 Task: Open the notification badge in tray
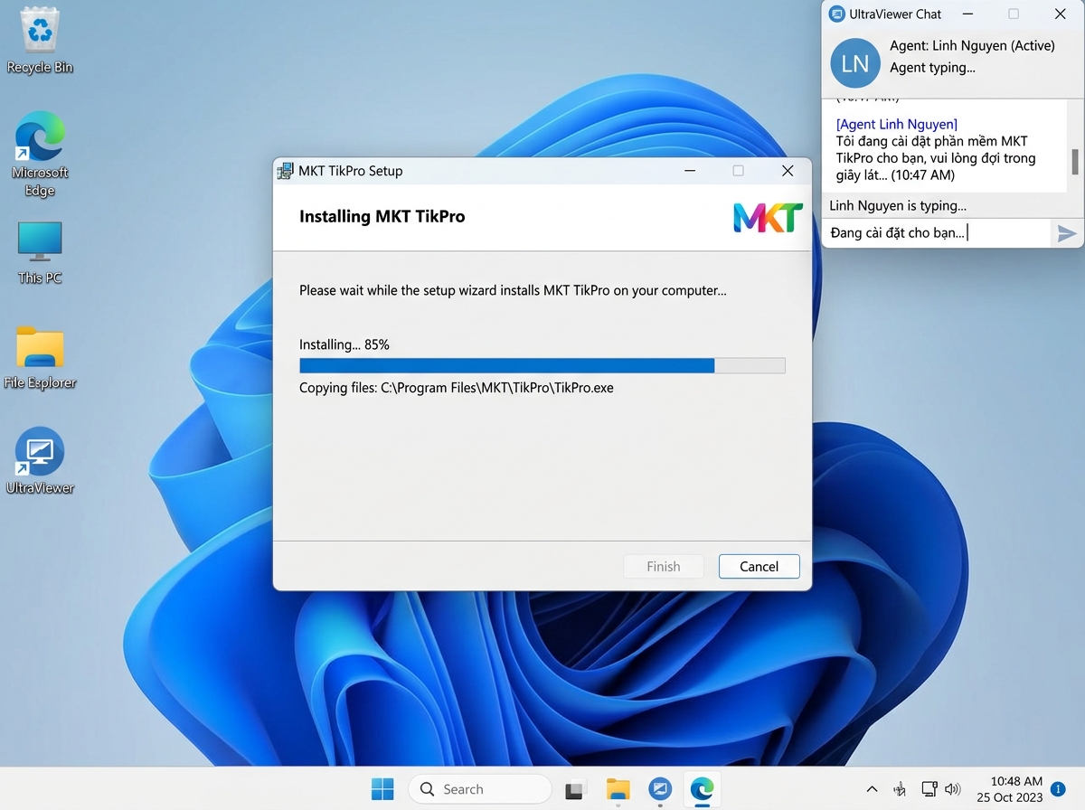coord(1059,789)
